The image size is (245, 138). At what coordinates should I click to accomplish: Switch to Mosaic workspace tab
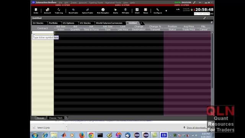40,118
